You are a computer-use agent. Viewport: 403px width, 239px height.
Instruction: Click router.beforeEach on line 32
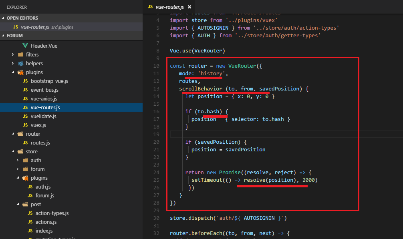tap(196, 233)
